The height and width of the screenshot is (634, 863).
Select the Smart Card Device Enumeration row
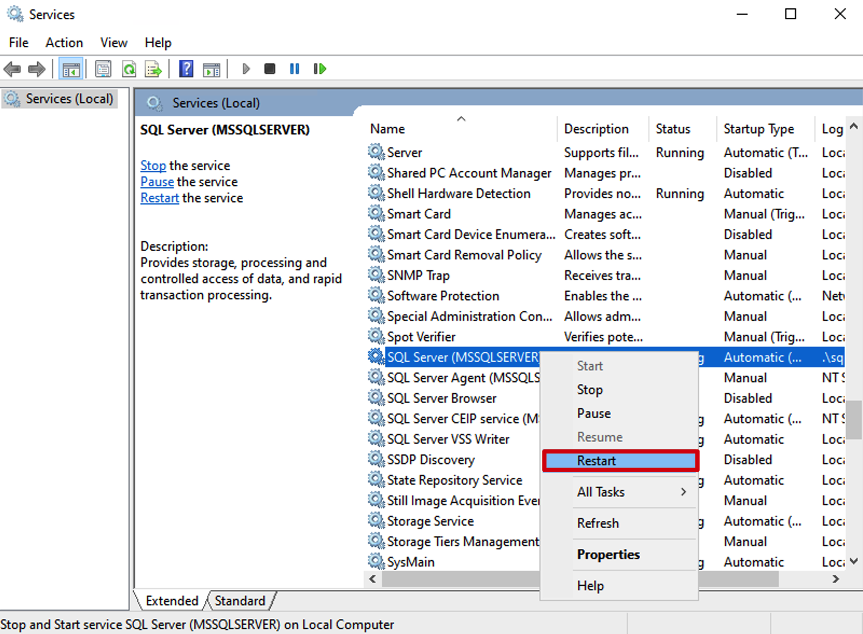tap(605, 234)
